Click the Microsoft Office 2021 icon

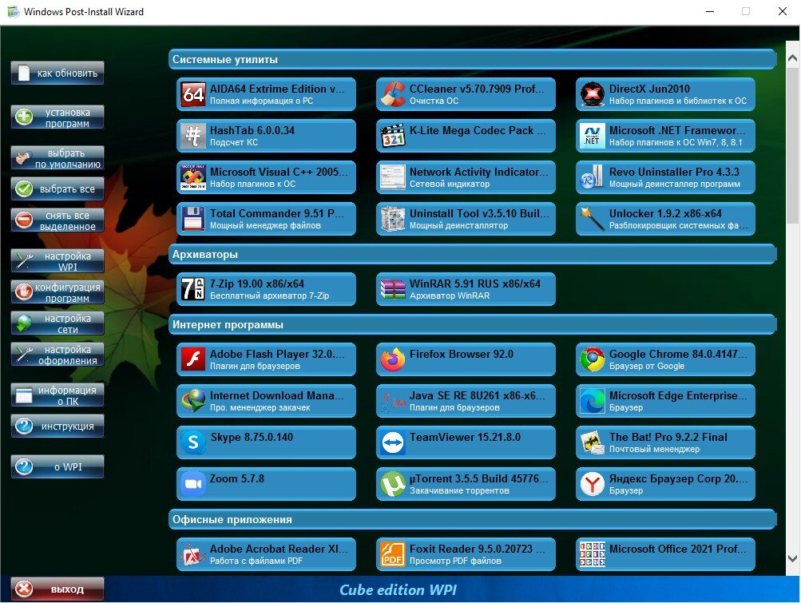pos(593,554)
